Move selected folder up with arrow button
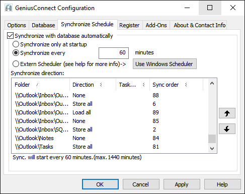The image size is (245, 194). (x=227, y=113)
